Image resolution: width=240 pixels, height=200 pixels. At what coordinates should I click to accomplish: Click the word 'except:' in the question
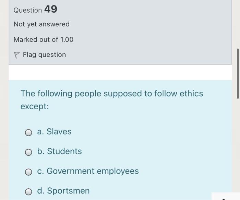35,107
